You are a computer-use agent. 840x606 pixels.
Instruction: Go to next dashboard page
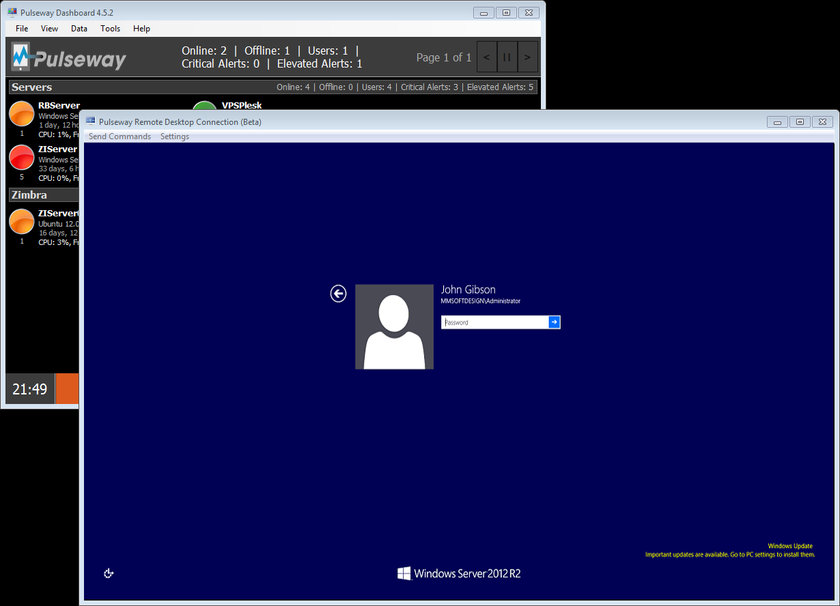pos(527,57)
